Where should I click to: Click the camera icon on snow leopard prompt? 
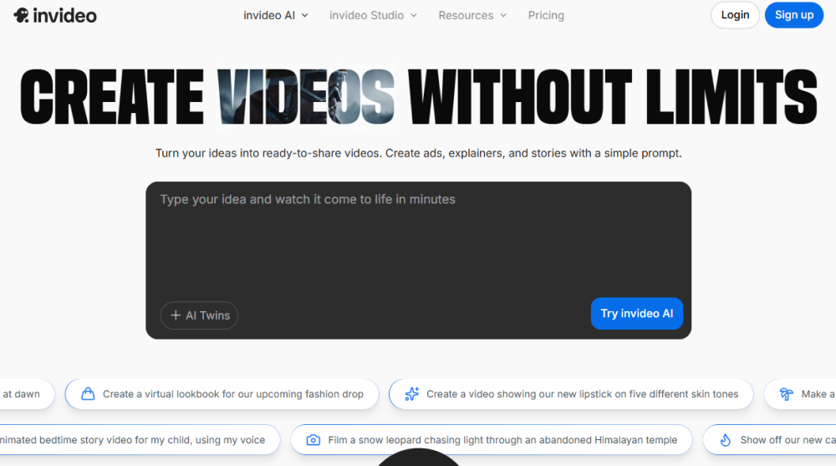[x=313, y=440]
